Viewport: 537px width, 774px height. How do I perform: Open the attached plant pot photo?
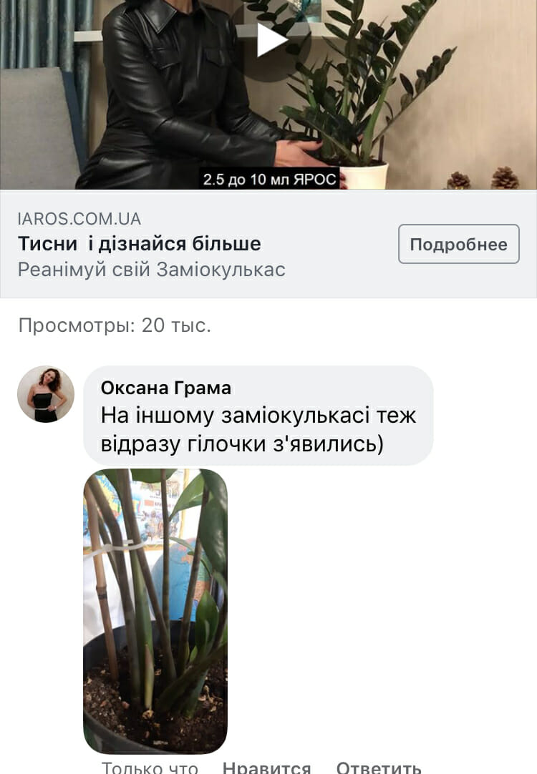pos(155,611)
